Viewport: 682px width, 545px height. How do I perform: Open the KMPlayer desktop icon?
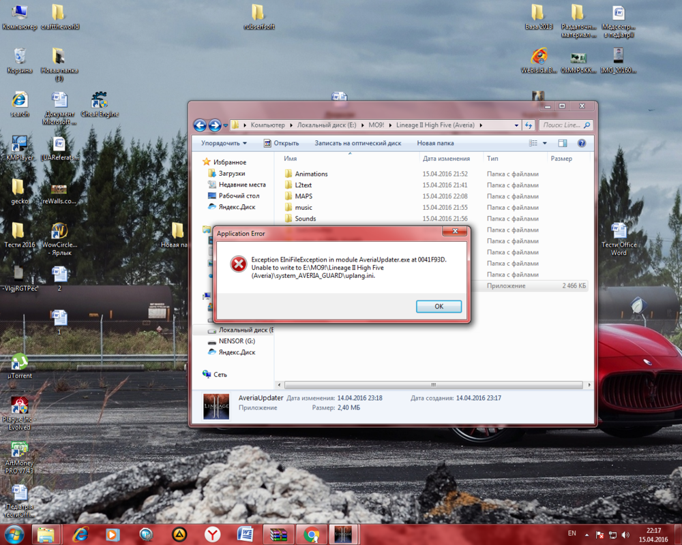(x=20, y=145)
